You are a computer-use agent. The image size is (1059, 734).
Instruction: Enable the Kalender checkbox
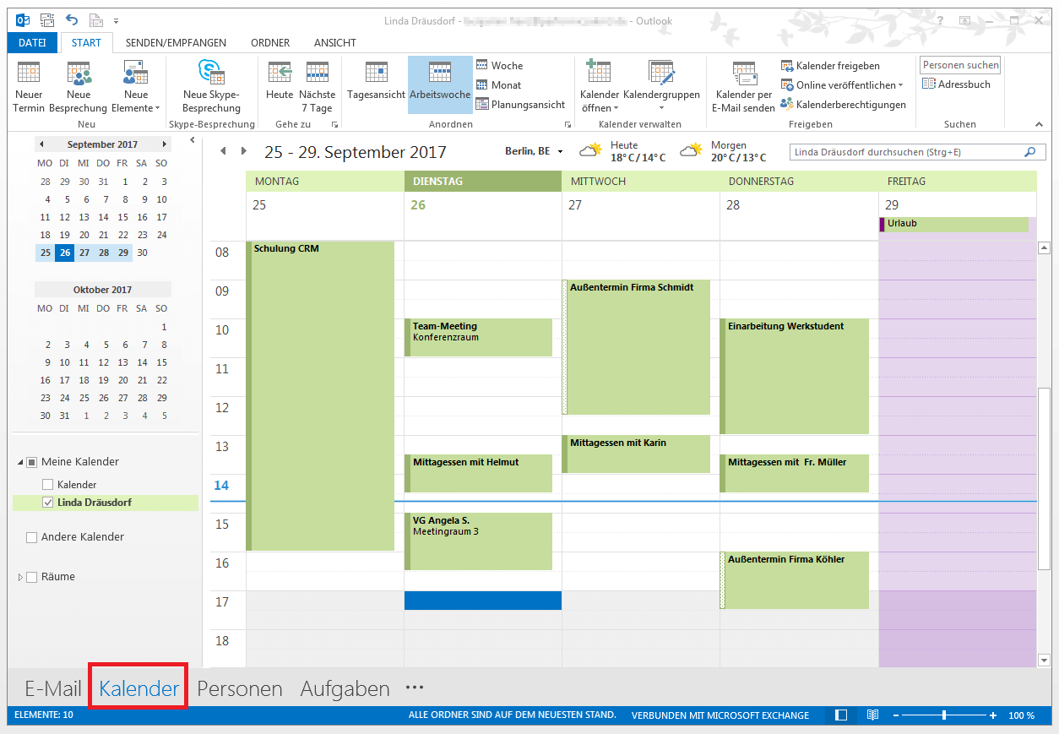tap(47, 485)
